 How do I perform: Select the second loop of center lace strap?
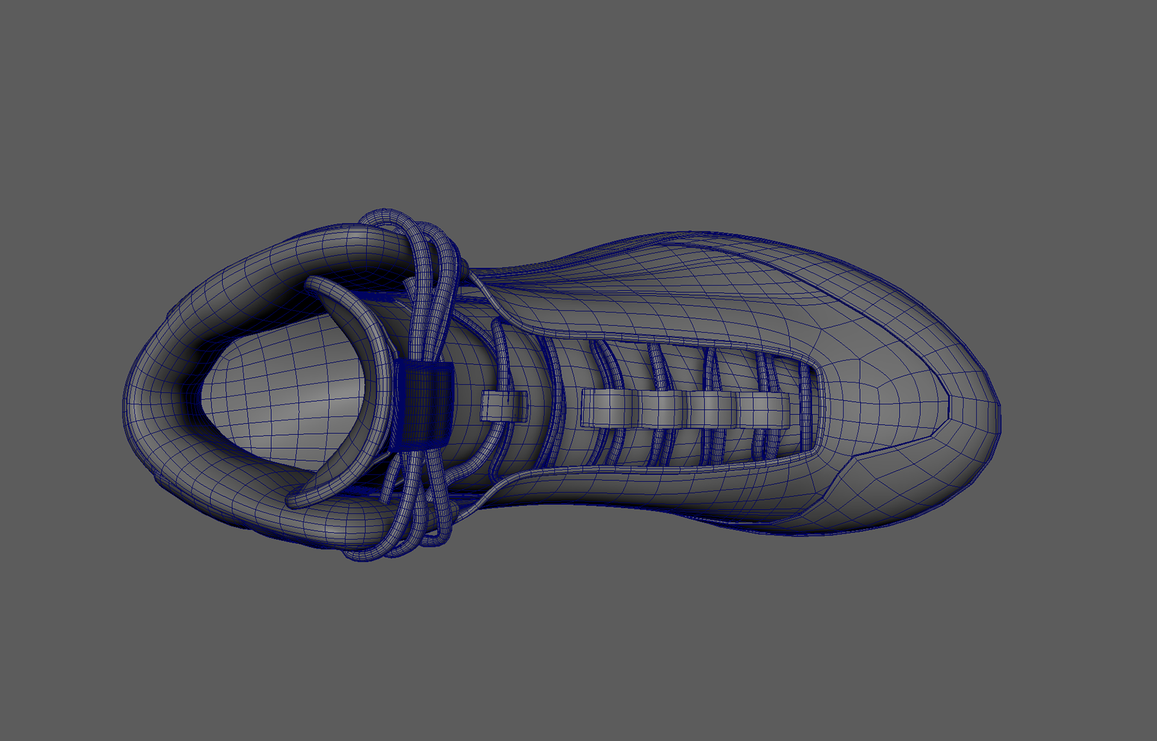[x=662, y=410]
